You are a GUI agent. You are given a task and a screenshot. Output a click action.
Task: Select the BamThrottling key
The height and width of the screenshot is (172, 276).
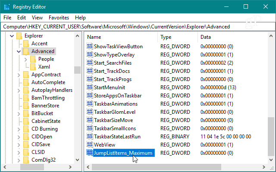(48, 98)
